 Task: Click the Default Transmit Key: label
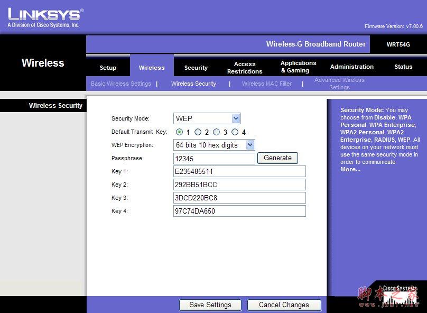point(139,132)
